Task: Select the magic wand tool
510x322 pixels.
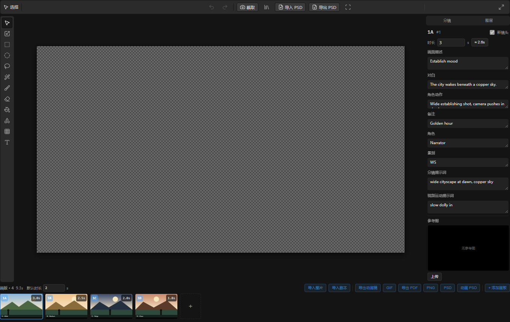Action: [7, 77]
